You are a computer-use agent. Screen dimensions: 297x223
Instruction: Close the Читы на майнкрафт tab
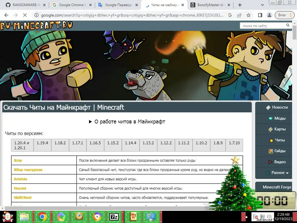(x=183, y=5)
